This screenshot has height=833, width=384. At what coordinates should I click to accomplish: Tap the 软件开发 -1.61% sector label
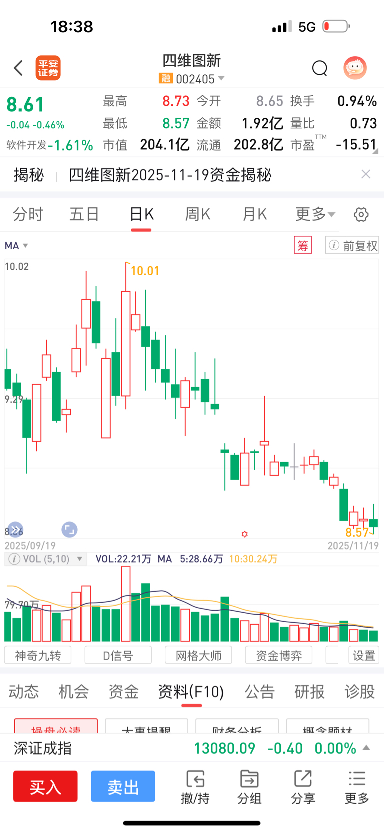click(50, 145)
